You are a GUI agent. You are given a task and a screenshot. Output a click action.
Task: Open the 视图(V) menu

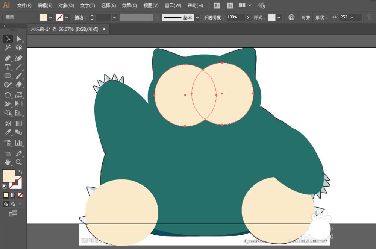coord(151,5)
